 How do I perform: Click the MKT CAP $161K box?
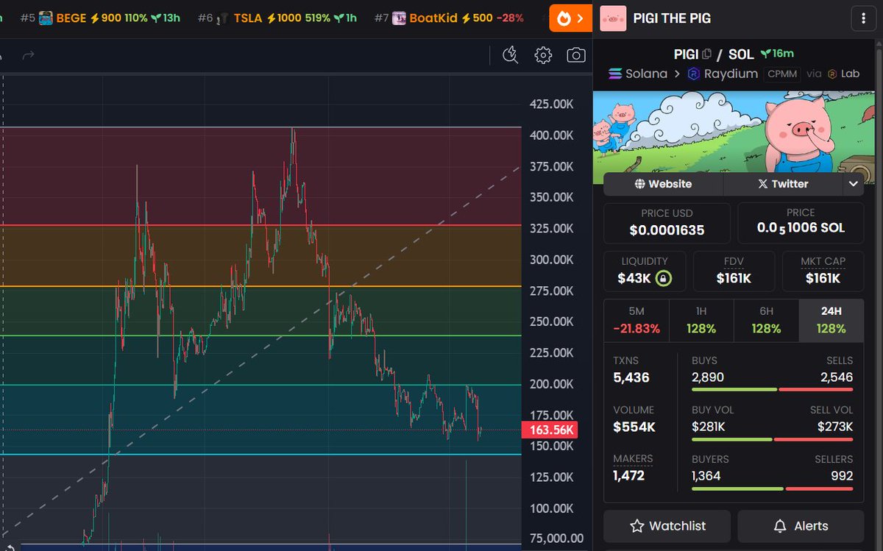click(823, 271)
